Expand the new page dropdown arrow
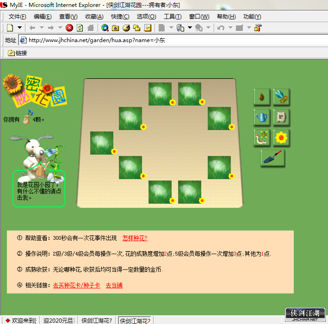 (x=20, y=28)
